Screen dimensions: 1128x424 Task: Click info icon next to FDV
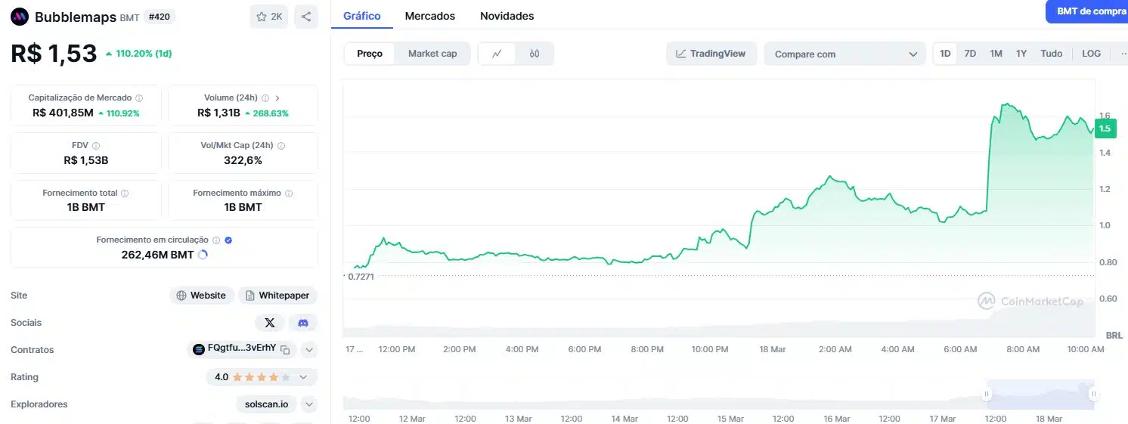(96, 146)
